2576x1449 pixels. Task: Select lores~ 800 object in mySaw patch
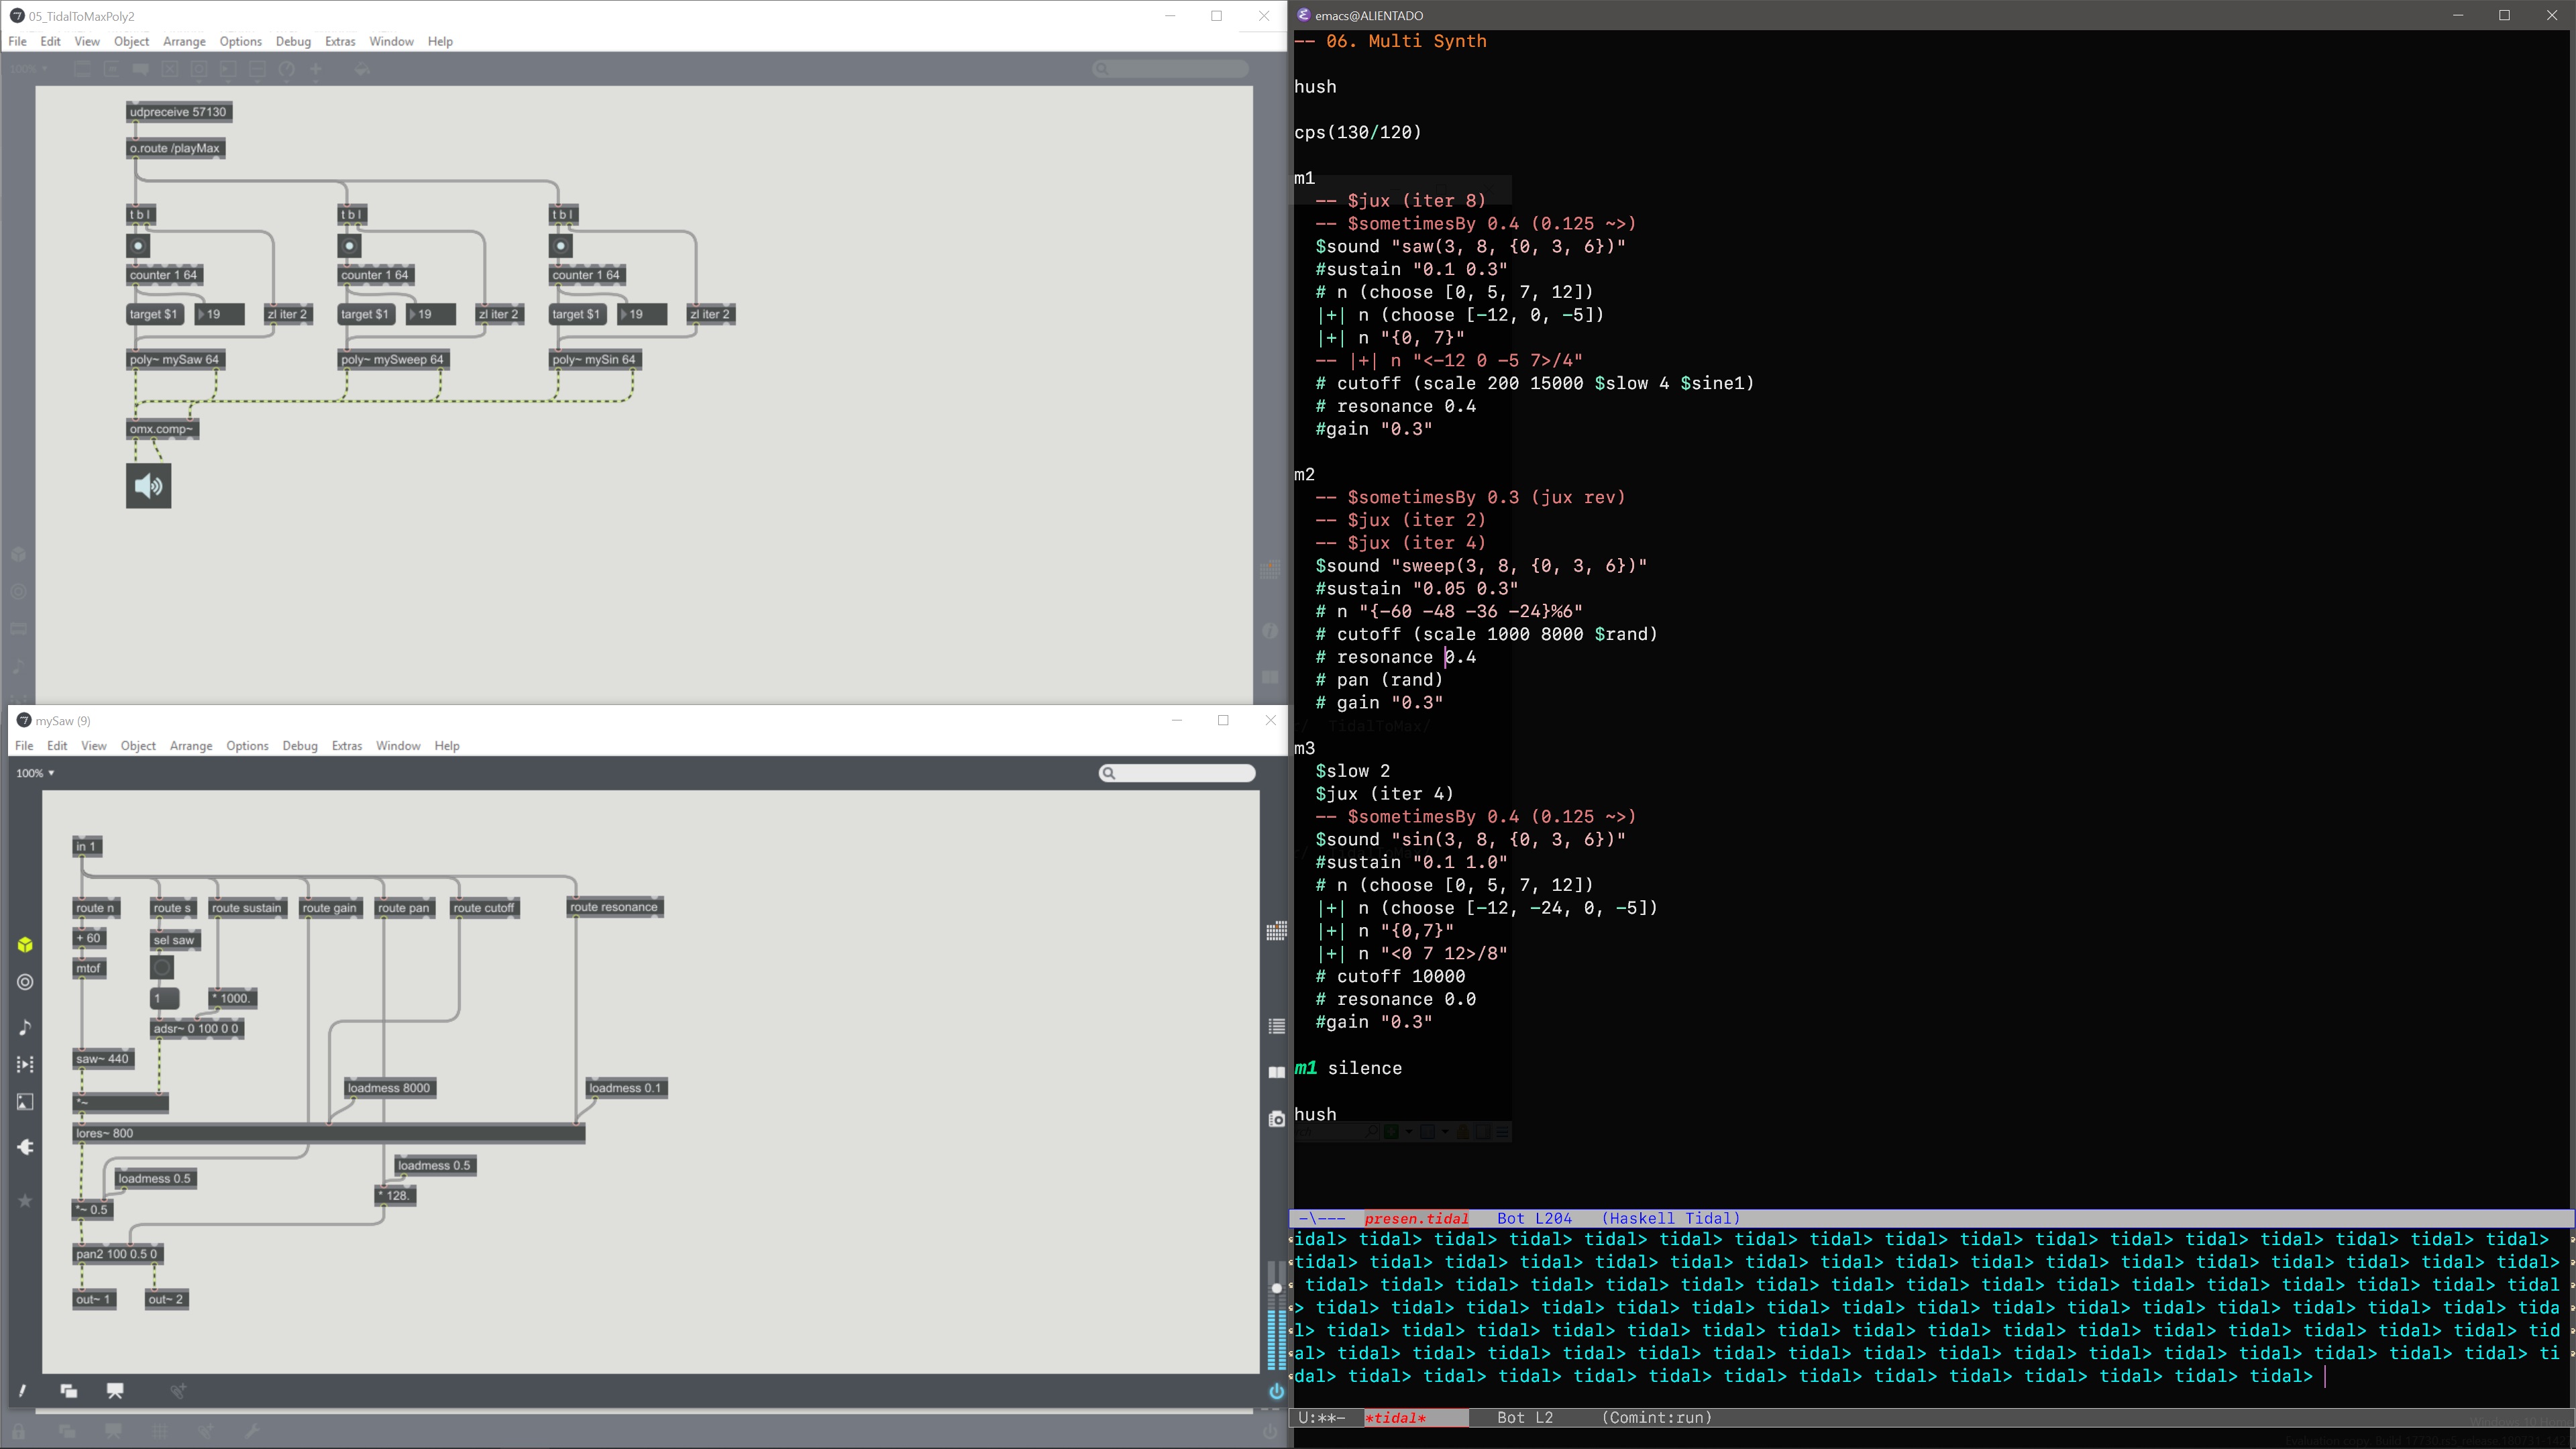(x=329, y=1133)
